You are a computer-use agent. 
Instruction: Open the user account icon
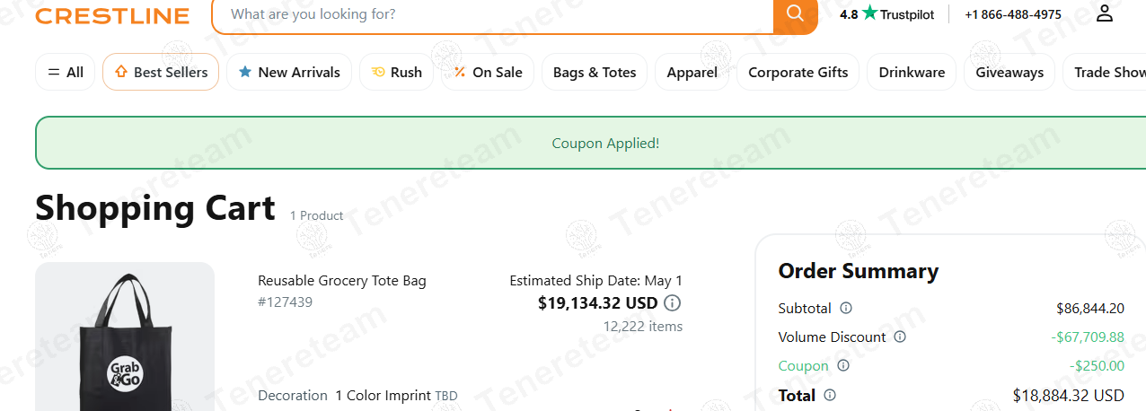(x=1105, y=14)
